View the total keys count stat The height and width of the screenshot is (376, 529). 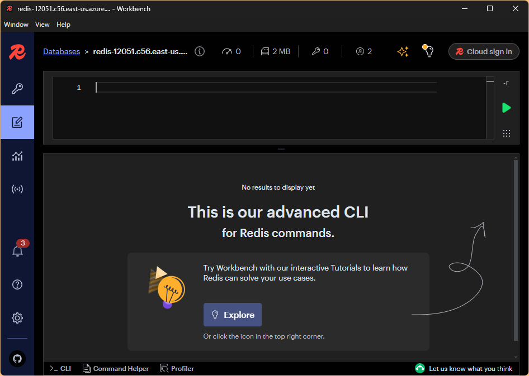(320, 51)
